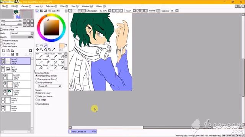Select the Eyedropper color picker tool

[54, 49]
